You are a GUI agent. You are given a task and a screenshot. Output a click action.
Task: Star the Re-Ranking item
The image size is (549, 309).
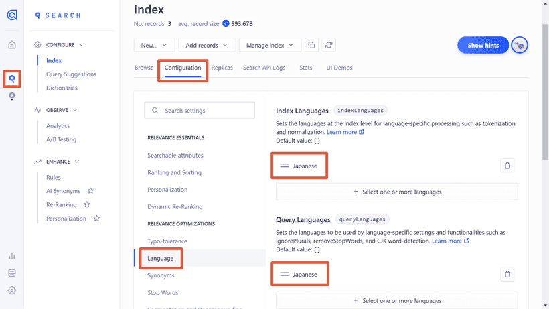pos(87,204)
